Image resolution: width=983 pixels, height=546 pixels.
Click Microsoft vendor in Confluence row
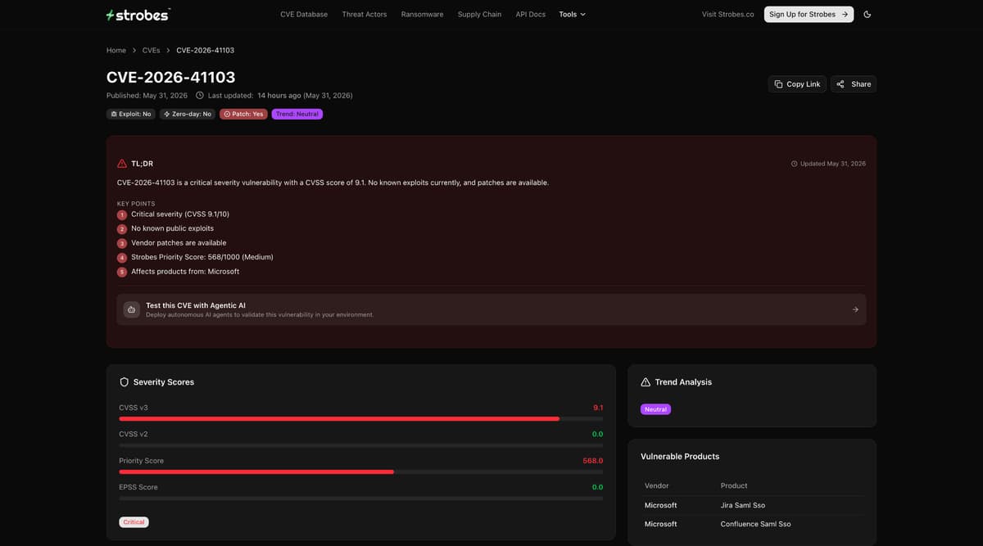pos(661,524)
